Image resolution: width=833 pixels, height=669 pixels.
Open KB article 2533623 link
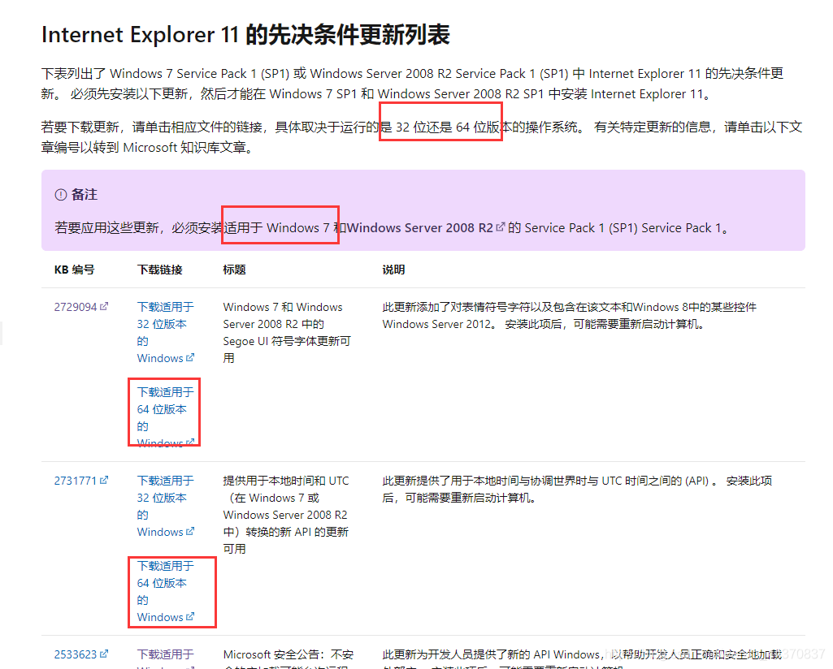[80, 654]
